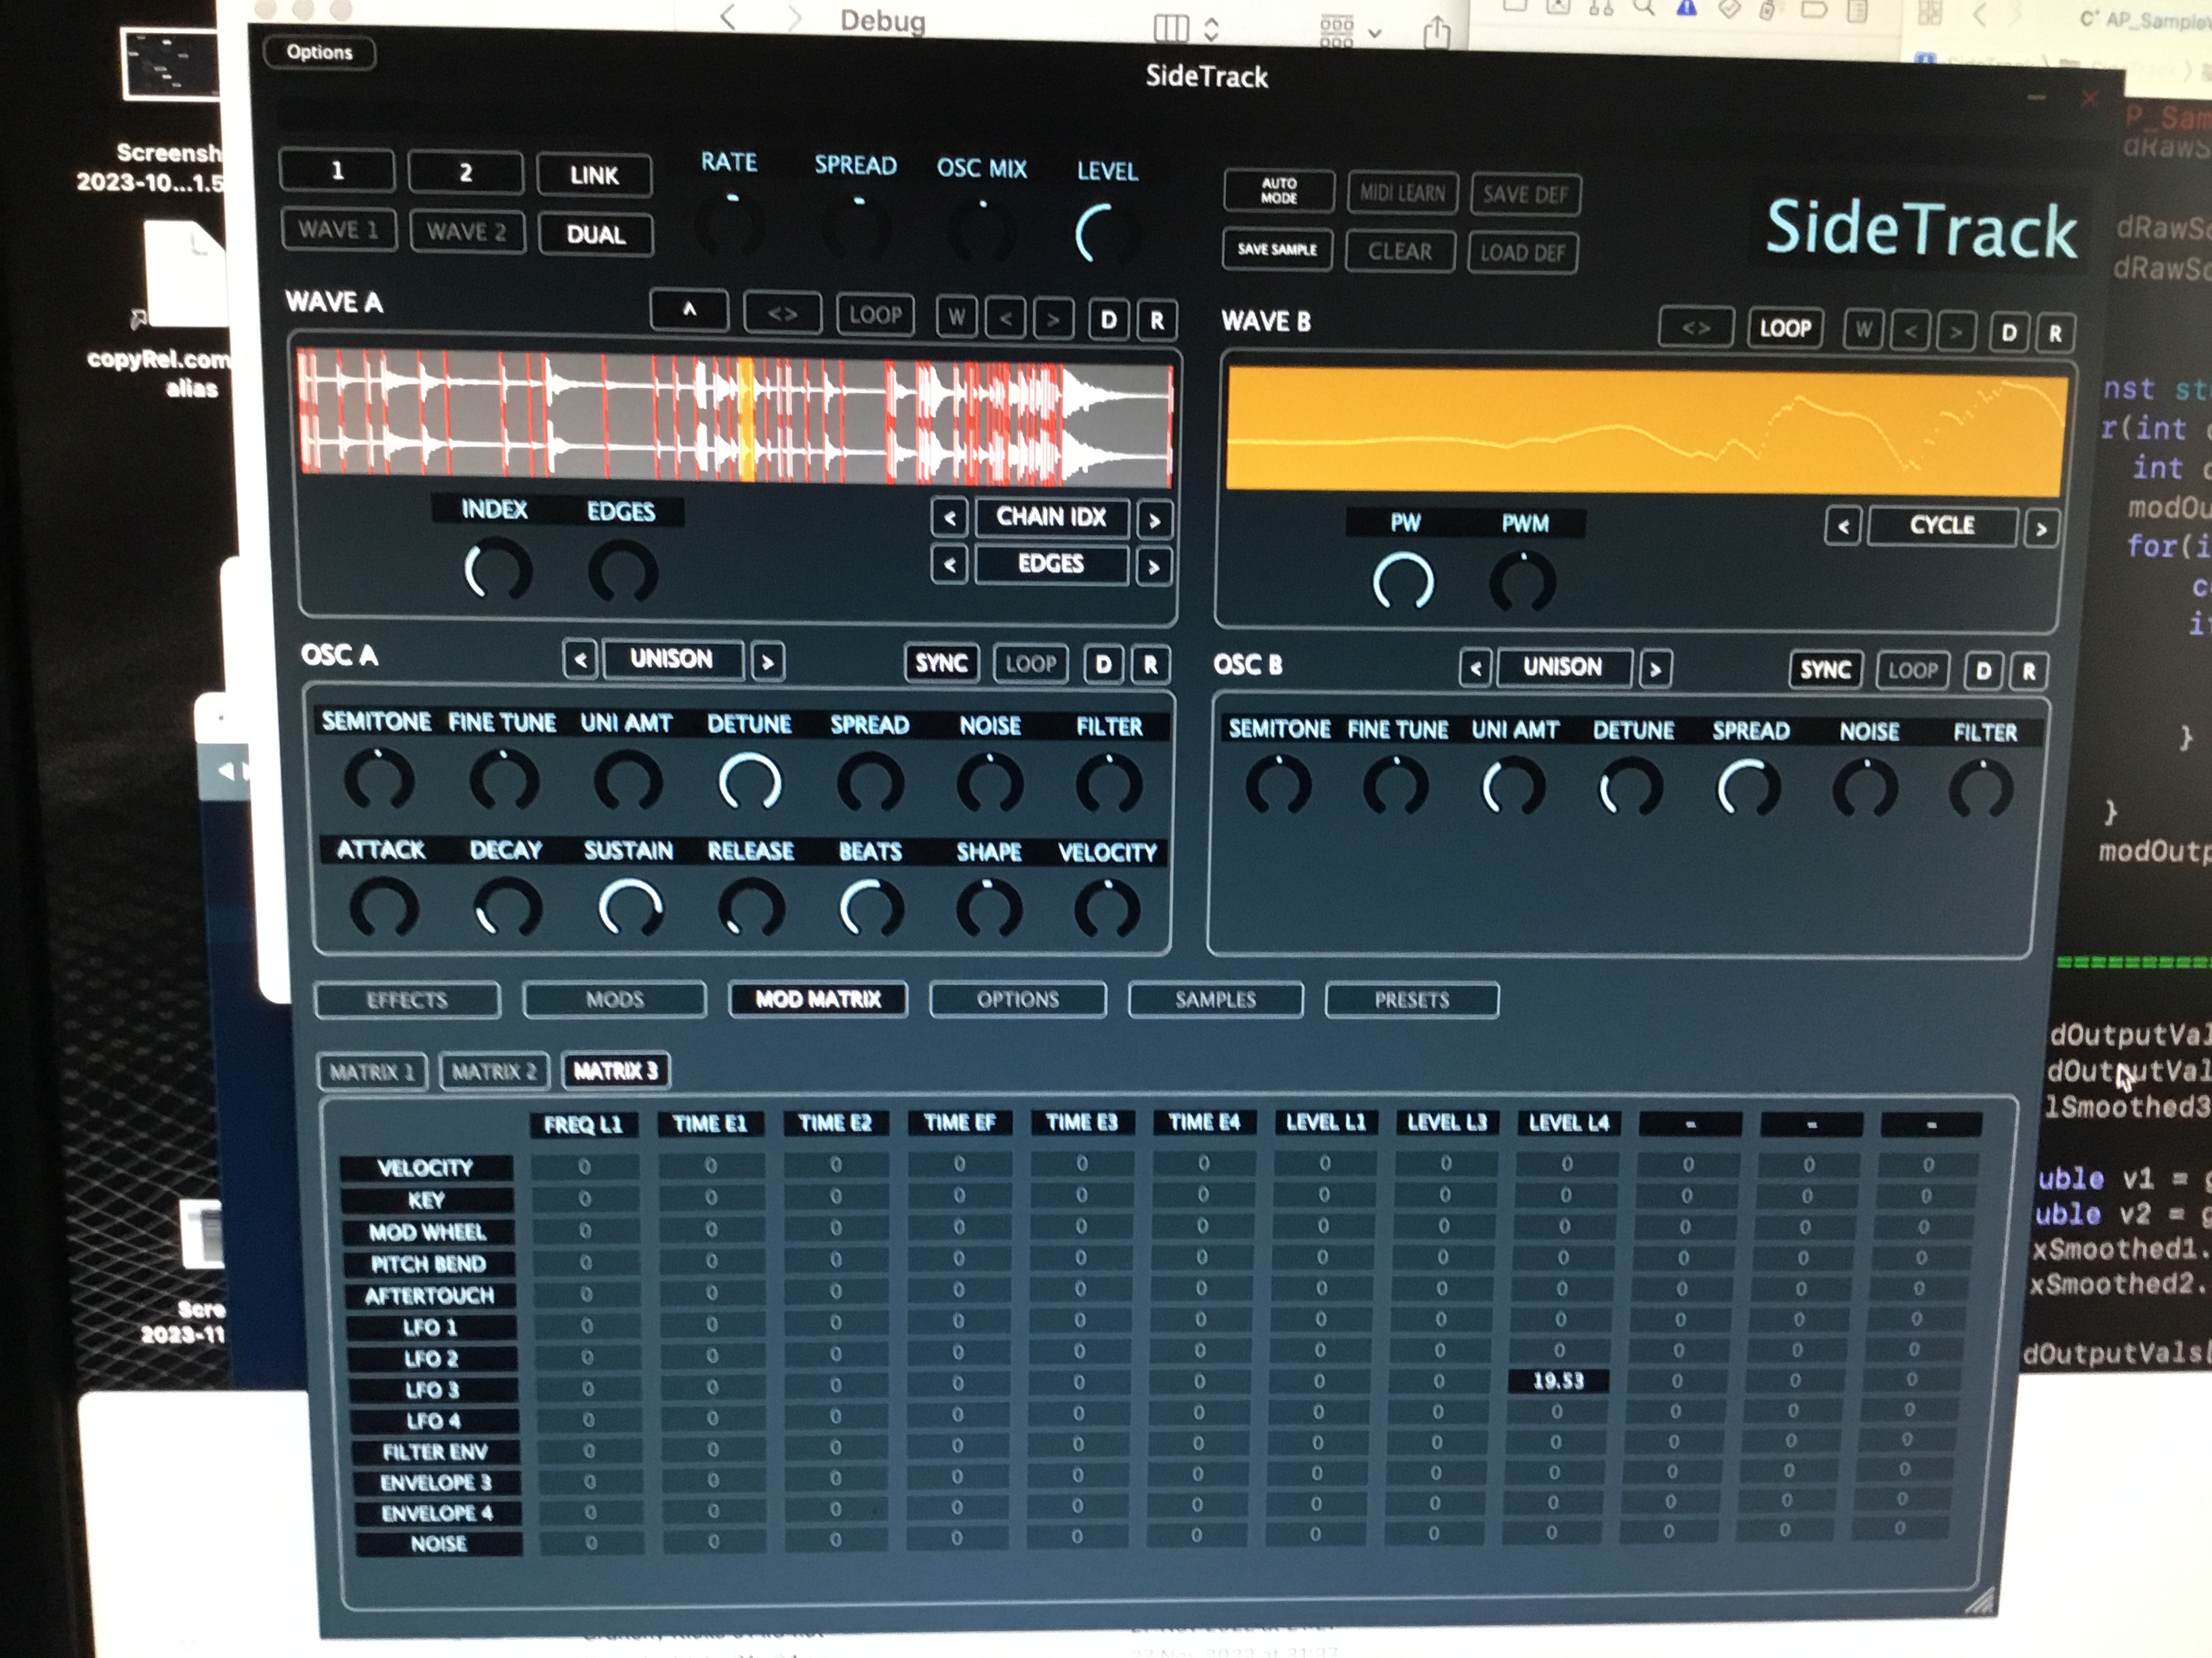Click the D button in Wave A header
The width and height of the screenshot is (2212, 1658).
pos(1108,320)
